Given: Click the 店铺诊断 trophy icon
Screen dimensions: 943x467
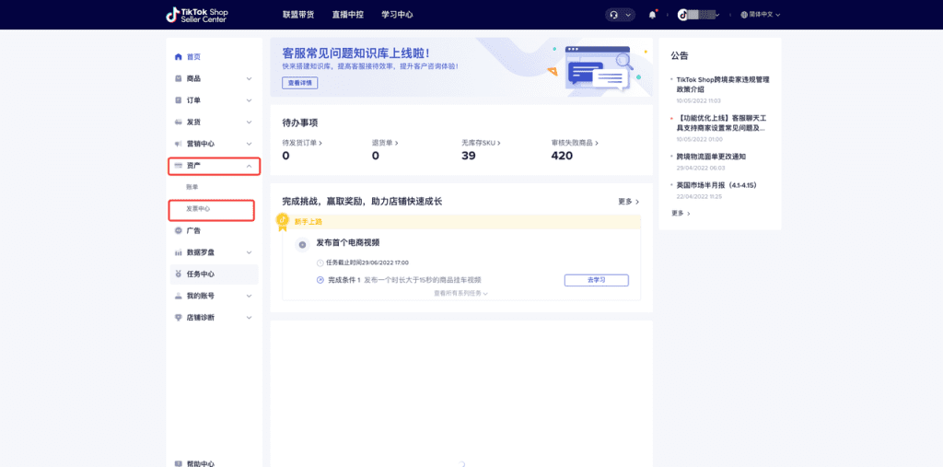Looking at the screenshot, I should click(x=178, y=317).
